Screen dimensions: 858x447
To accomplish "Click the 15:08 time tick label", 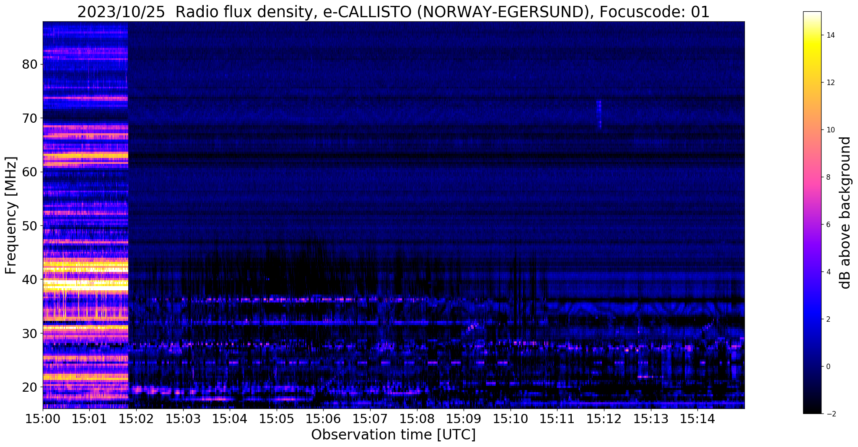I will [417, 419].
